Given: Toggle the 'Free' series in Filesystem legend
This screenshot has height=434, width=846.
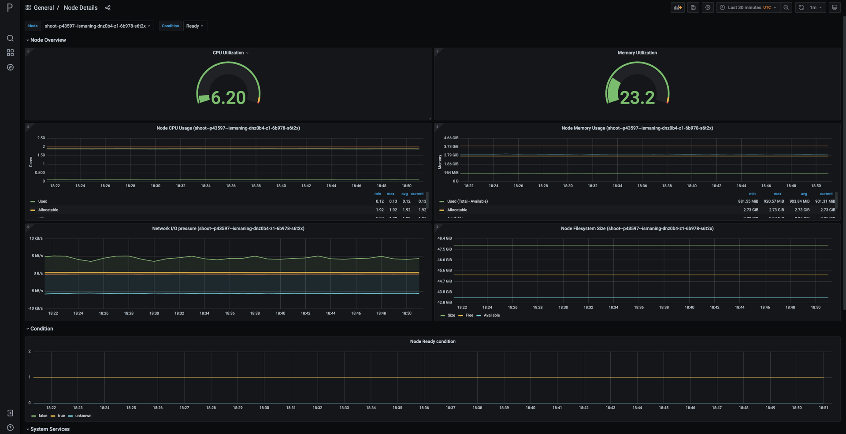Looking at the screenshot, I should pos(468,315).
